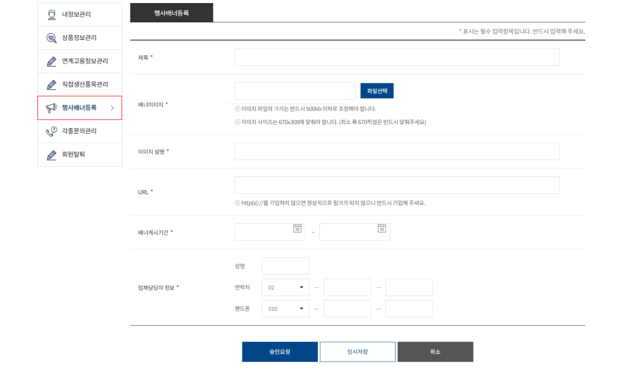
Task: Open the 010 prefix dropdown for 핸드폰
Action: [285, 308]
